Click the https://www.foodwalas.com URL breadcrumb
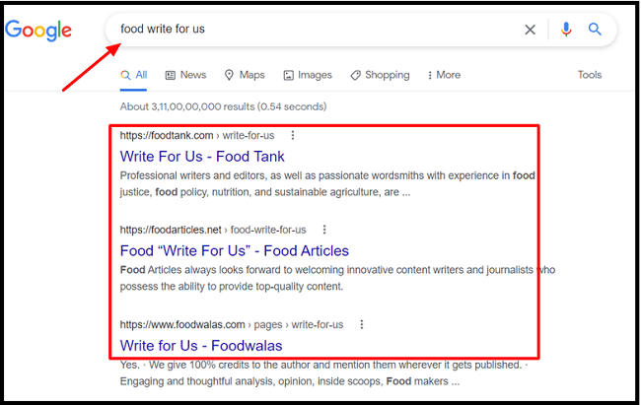This screenshot has height=405, width=641. 232,324
